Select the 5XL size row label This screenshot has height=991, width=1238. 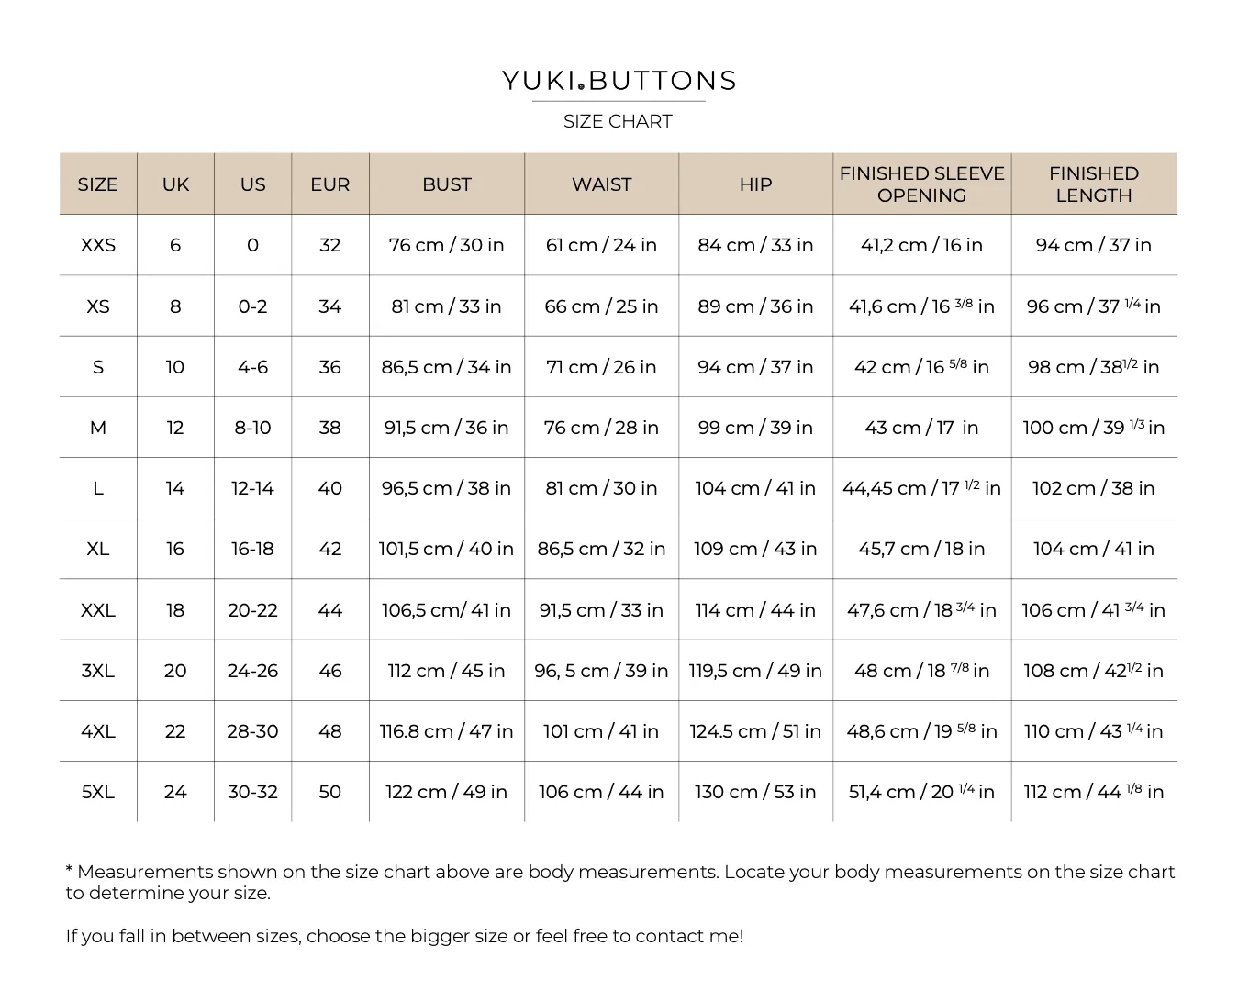click(x=98, y=792)
